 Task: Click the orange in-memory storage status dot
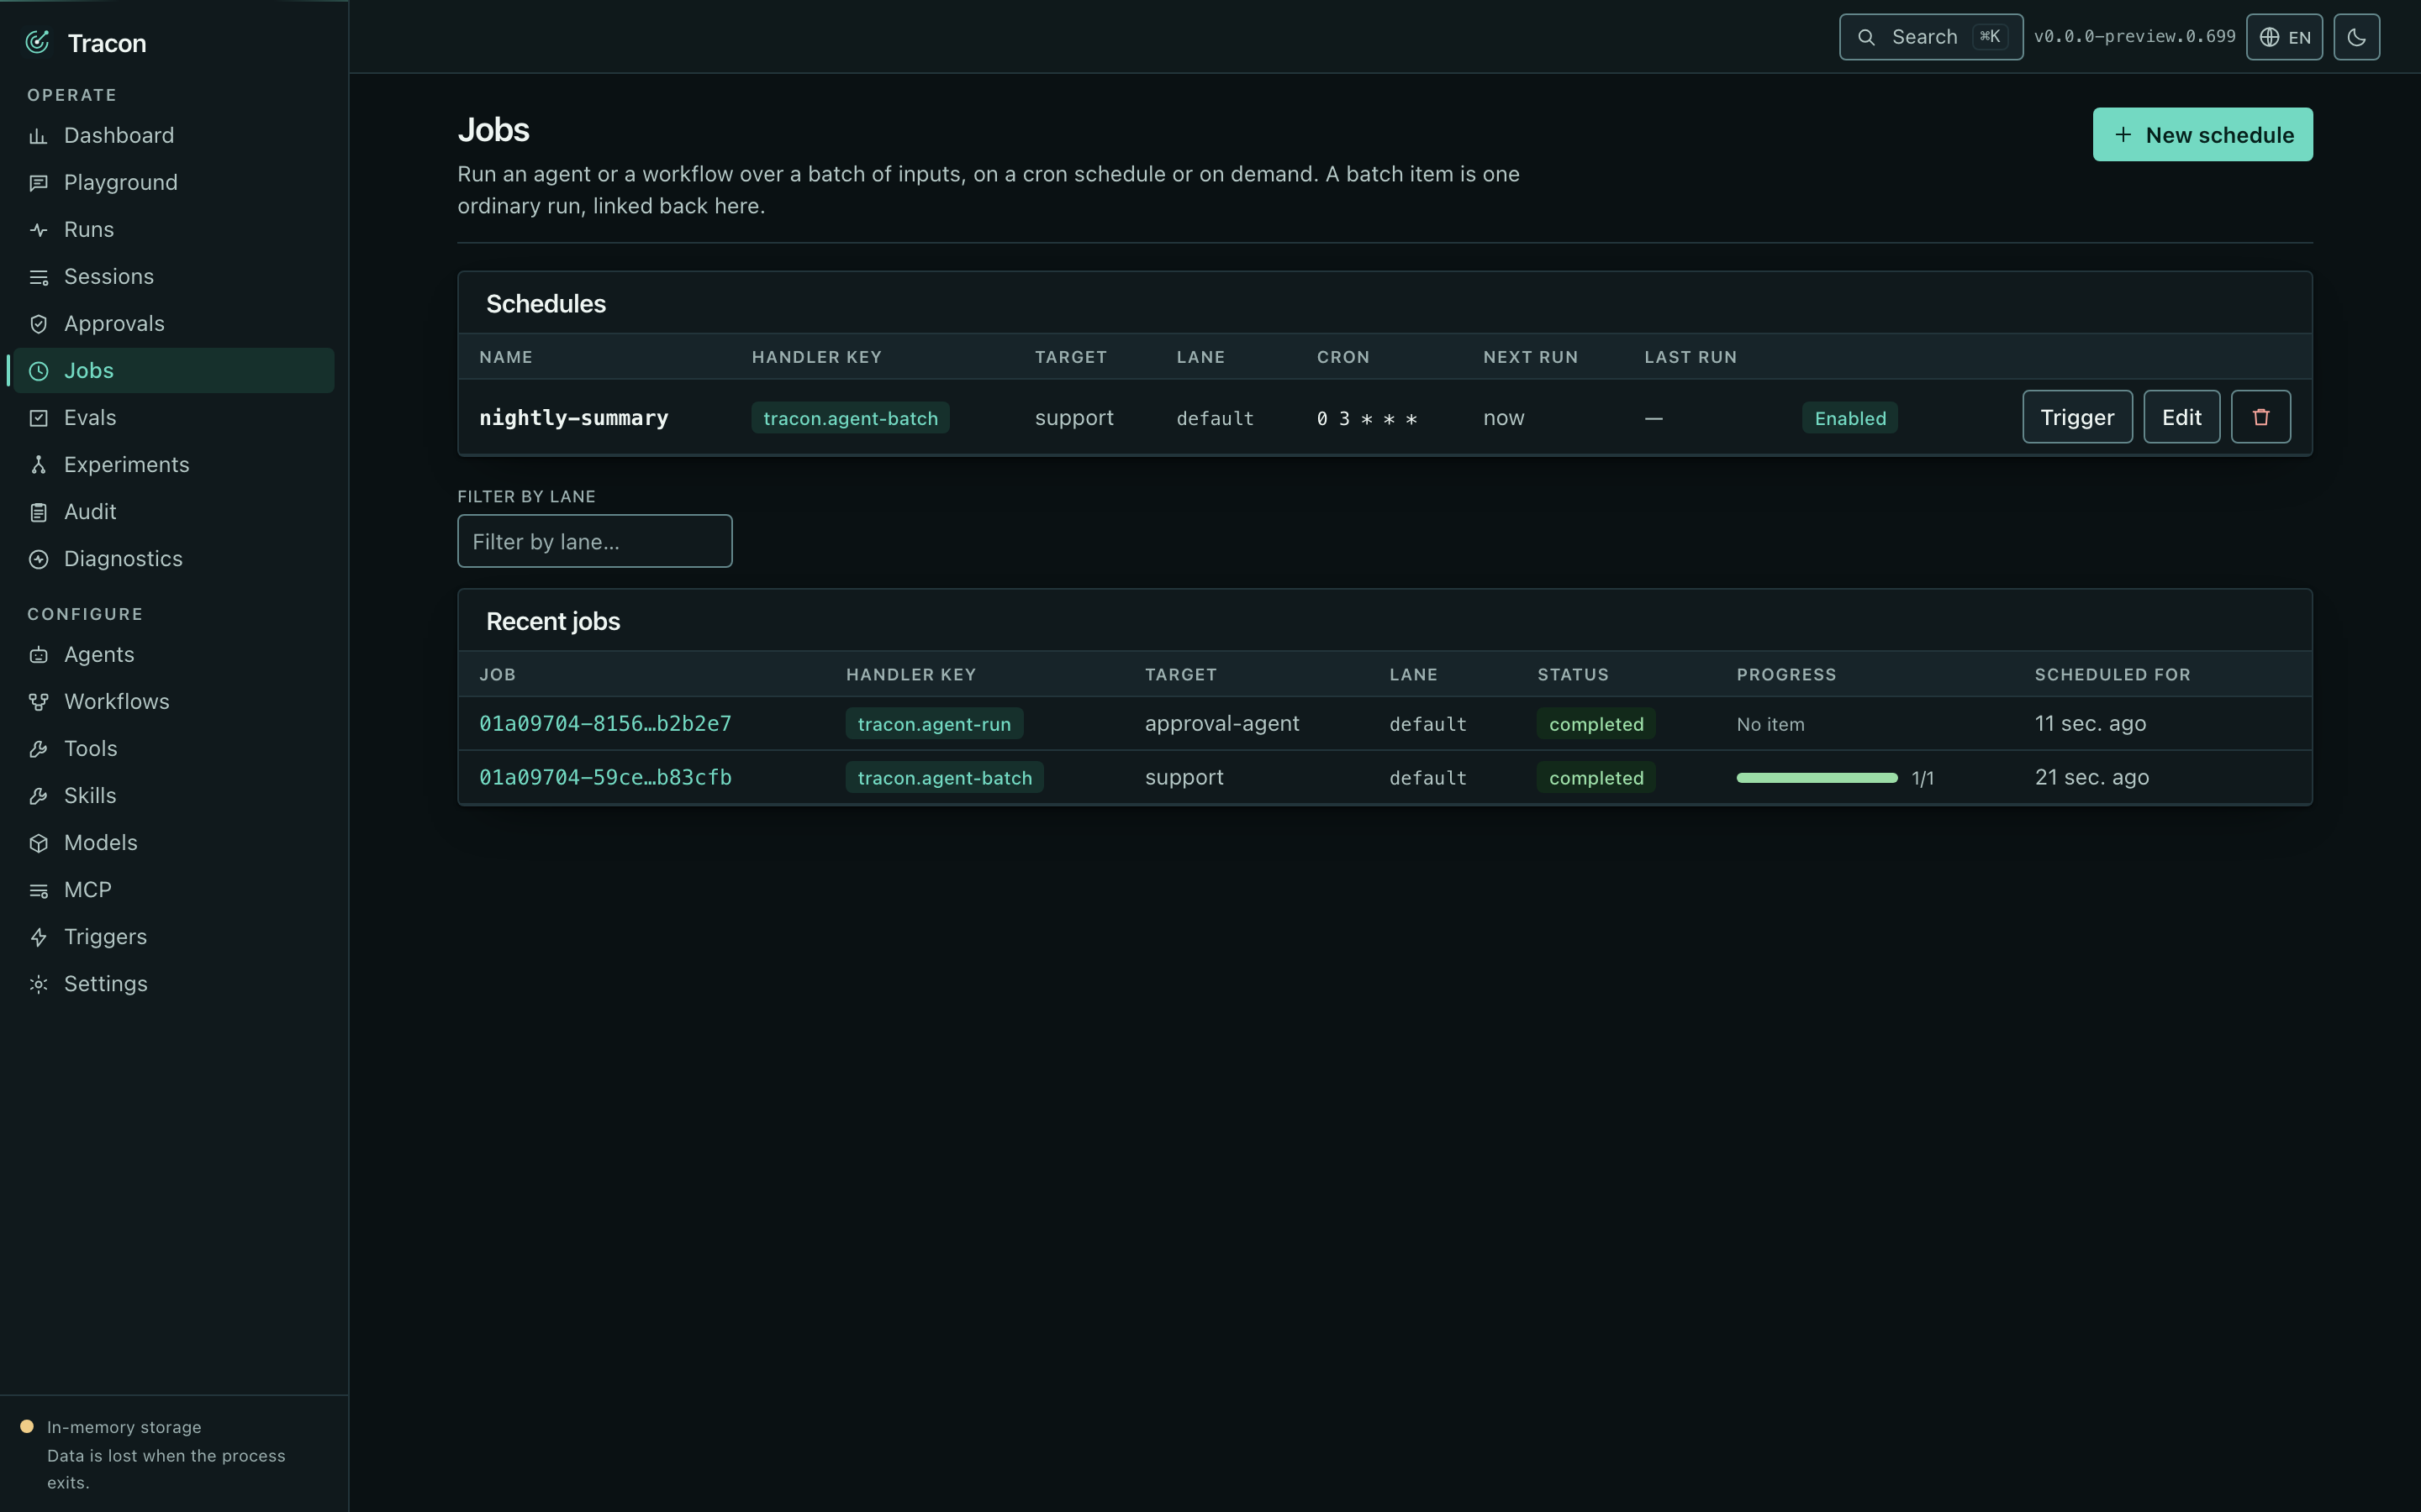pyautogui.click(x=27, y=1426)
